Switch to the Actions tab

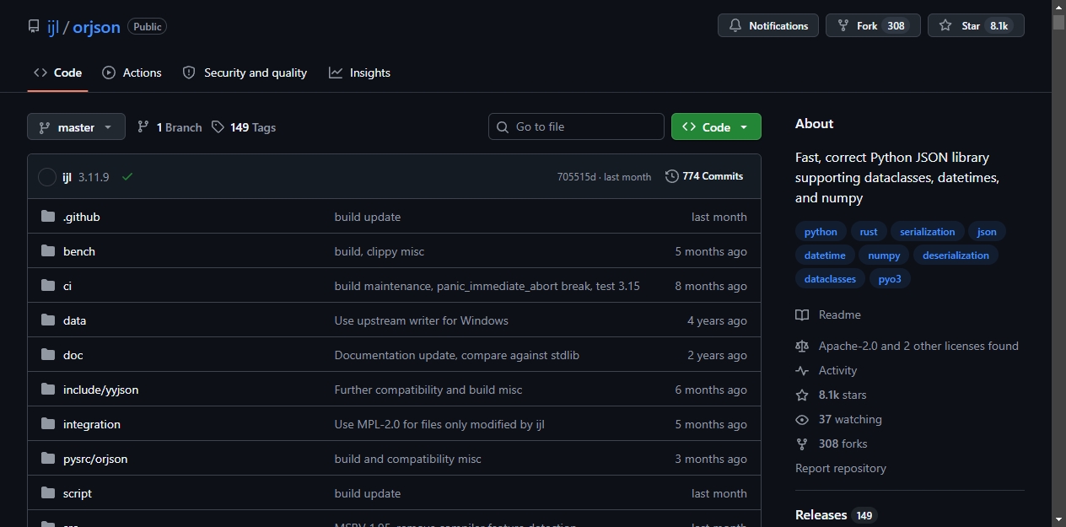click(x=132, y=73)
